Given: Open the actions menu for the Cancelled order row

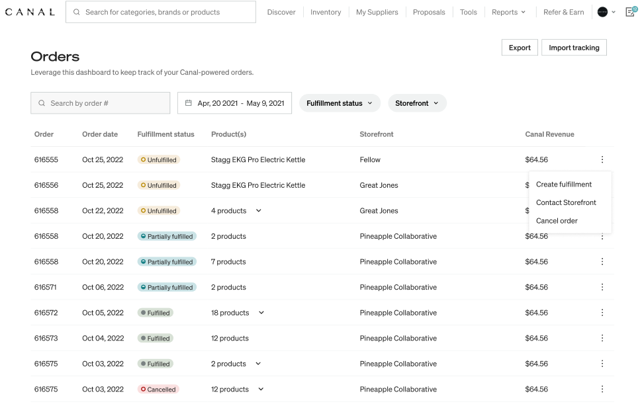Looking at the screenshot, I should point(602,389).
